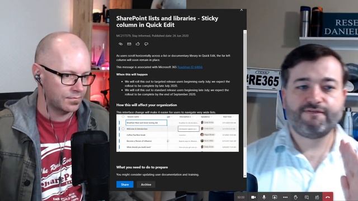Hang up the call with the red button
The width and height of the screenshot is (358, 201).
point(328,197)
